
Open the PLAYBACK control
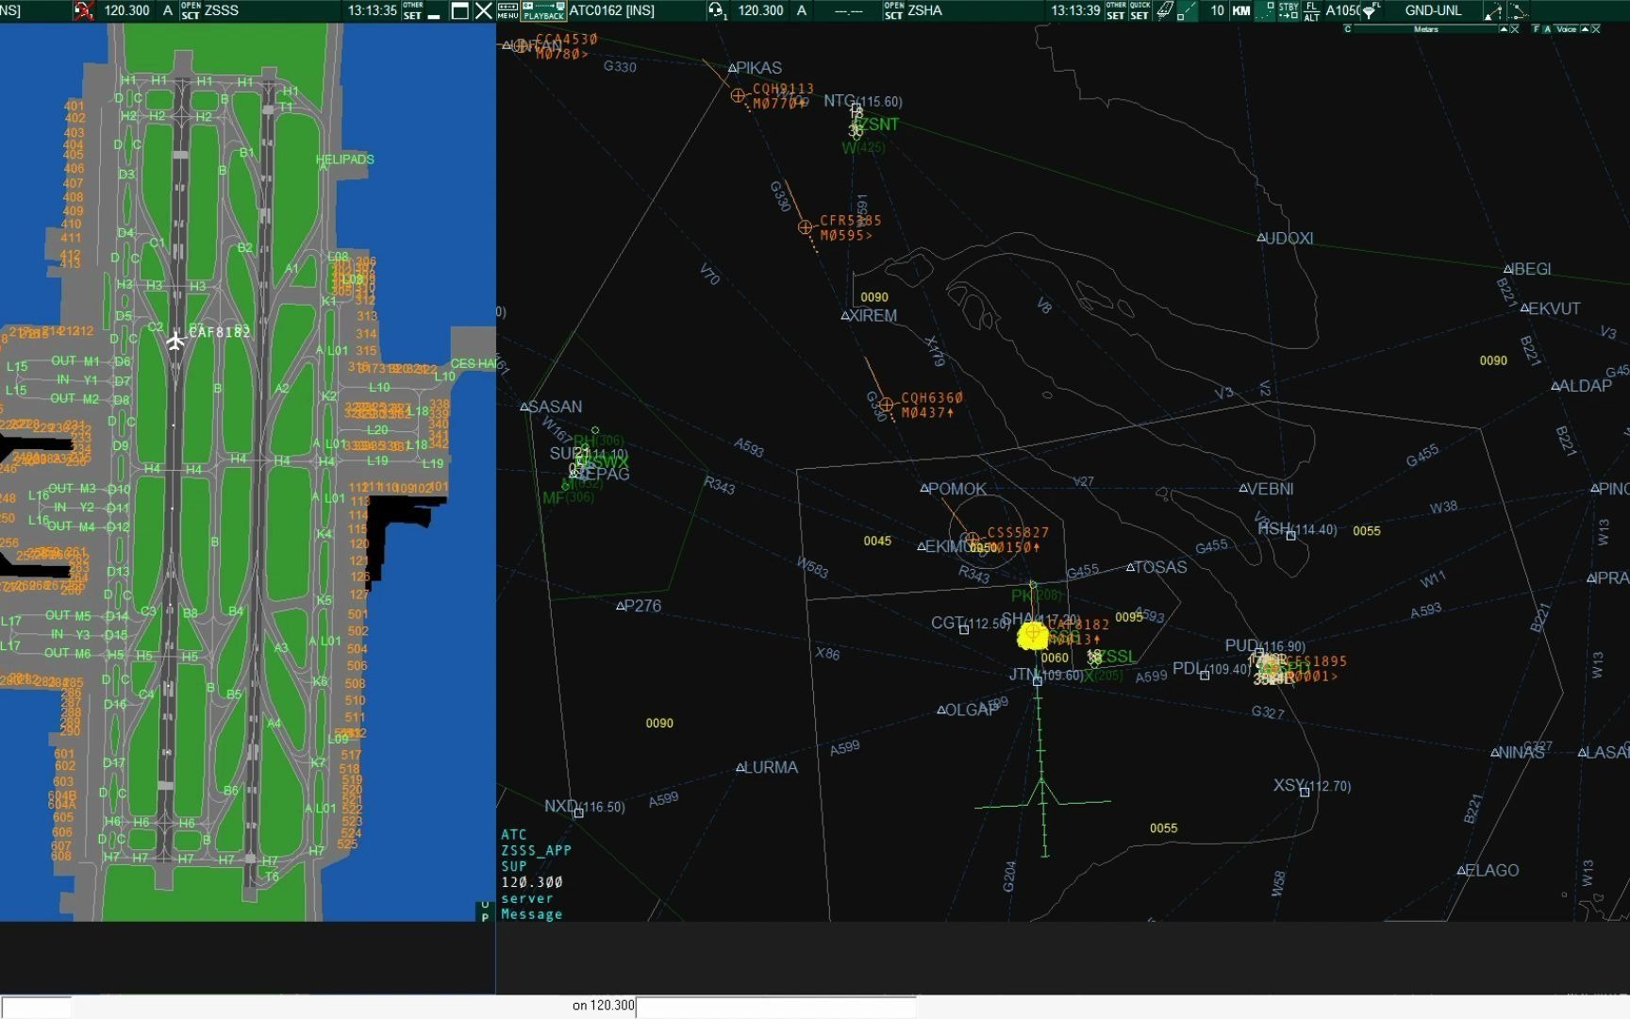click(x=544, y=10)
